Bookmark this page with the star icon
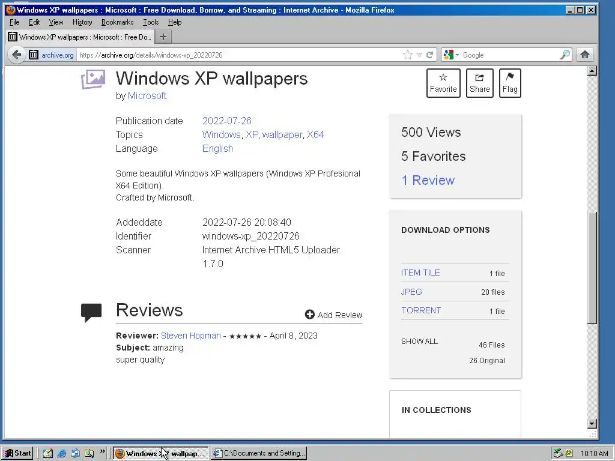This screenshot has width=615, height=461. (x=408, y=55)
